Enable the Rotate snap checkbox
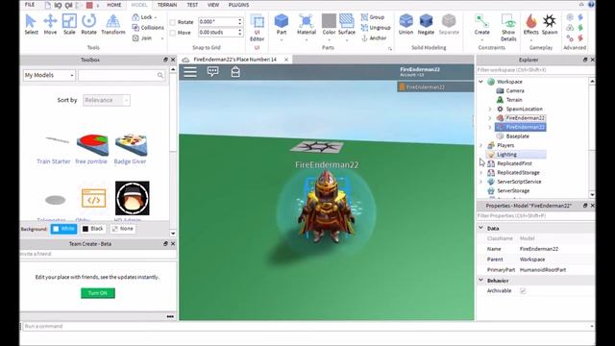This screenshot has height=346, width=615. pyautogui.click(x=173, y=22)
